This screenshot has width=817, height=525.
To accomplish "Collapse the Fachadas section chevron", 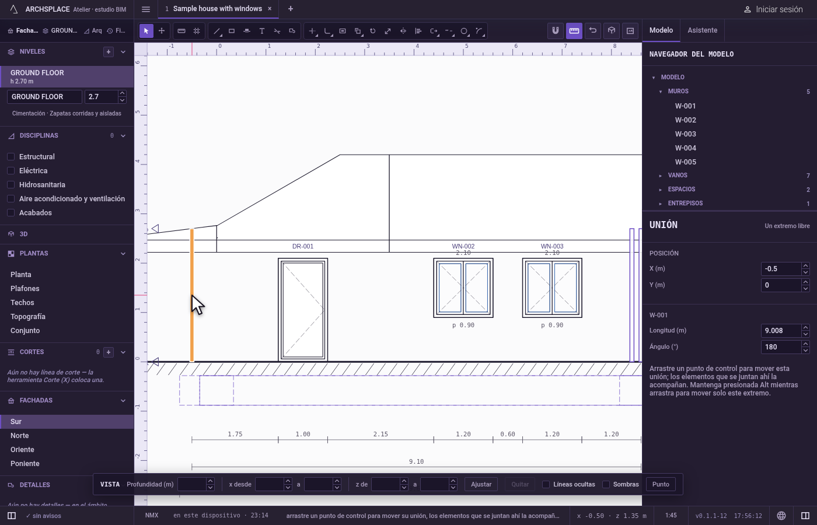I will tap(123, 401).
